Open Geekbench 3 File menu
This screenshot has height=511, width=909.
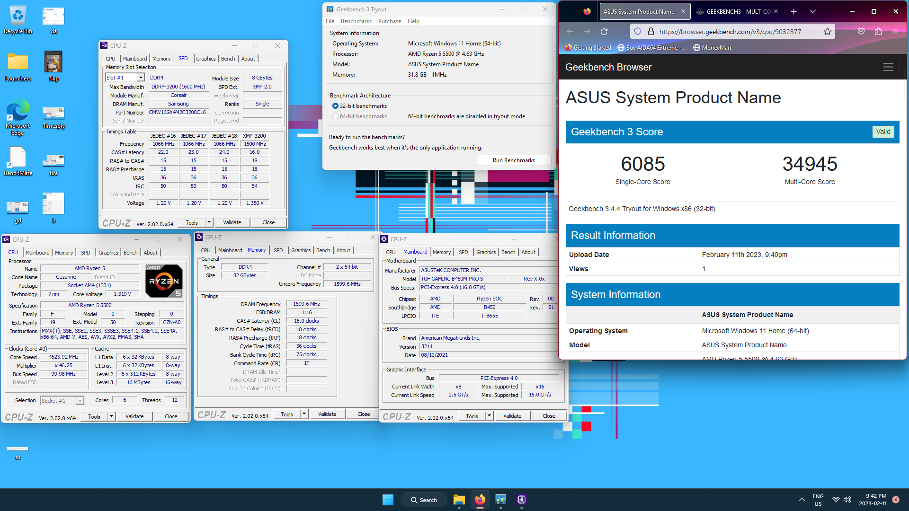click(x=330, y=21)
